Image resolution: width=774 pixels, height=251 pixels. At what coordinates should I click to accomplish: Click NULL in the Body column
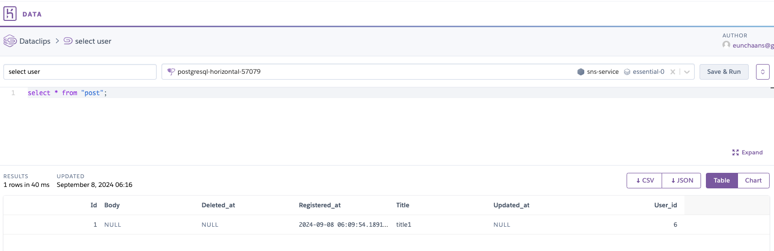(x=113, y=225)
